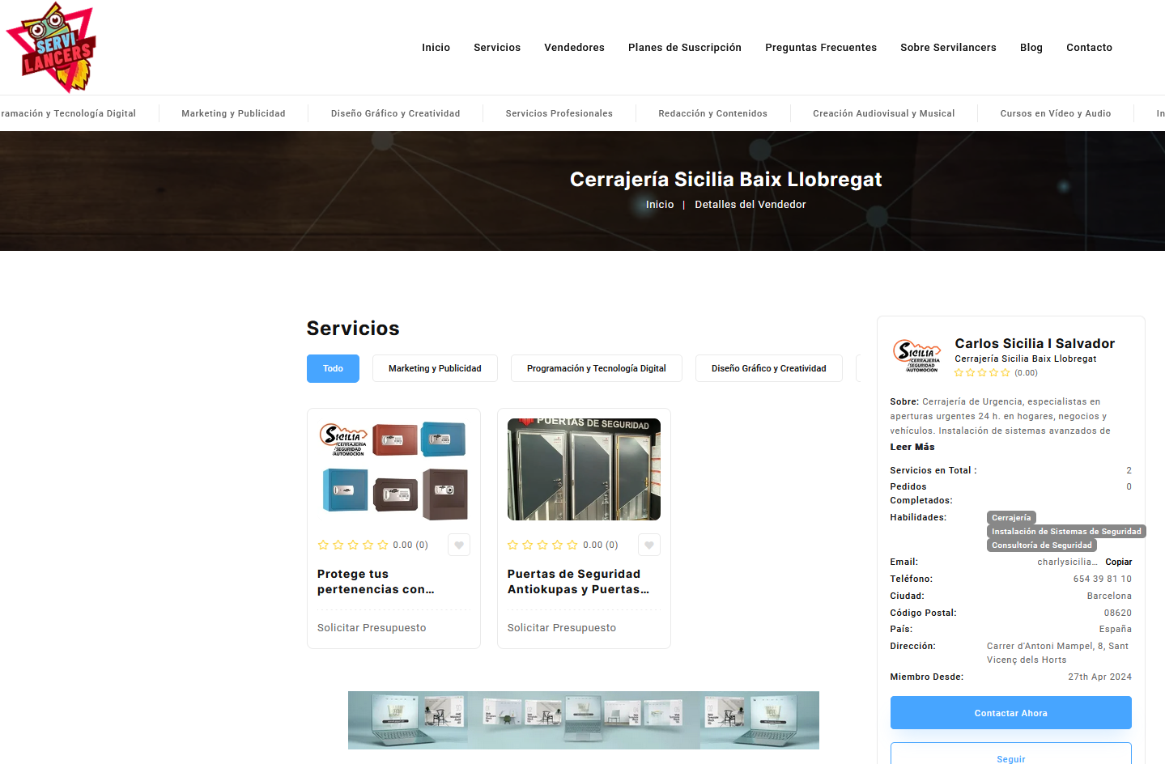This screenshot has height=764, width=1165.
Task: Click the Inicio breadcrumb link
Action: pos(660,205)
